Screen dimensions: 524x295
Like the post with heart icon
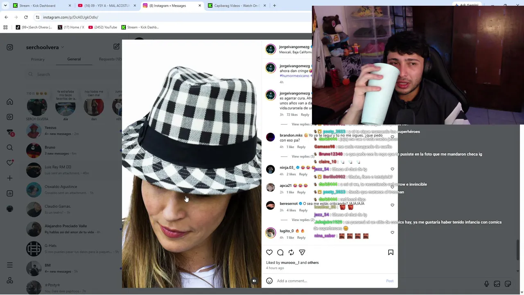[x=269, y=252]
